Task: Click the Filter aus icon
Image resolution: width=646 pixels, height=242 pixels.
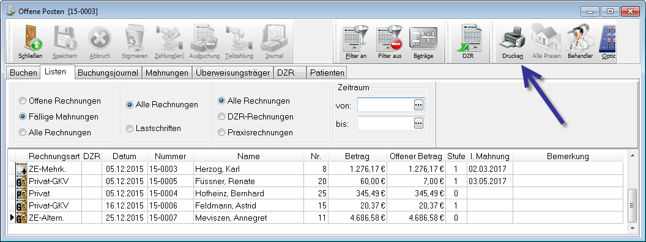Action: pos(389,38)
